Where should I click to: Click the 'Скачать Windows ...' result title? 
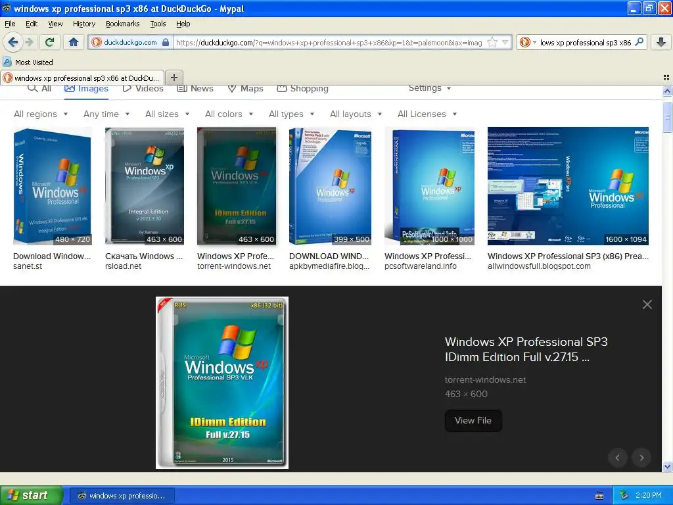coord(144,256)
